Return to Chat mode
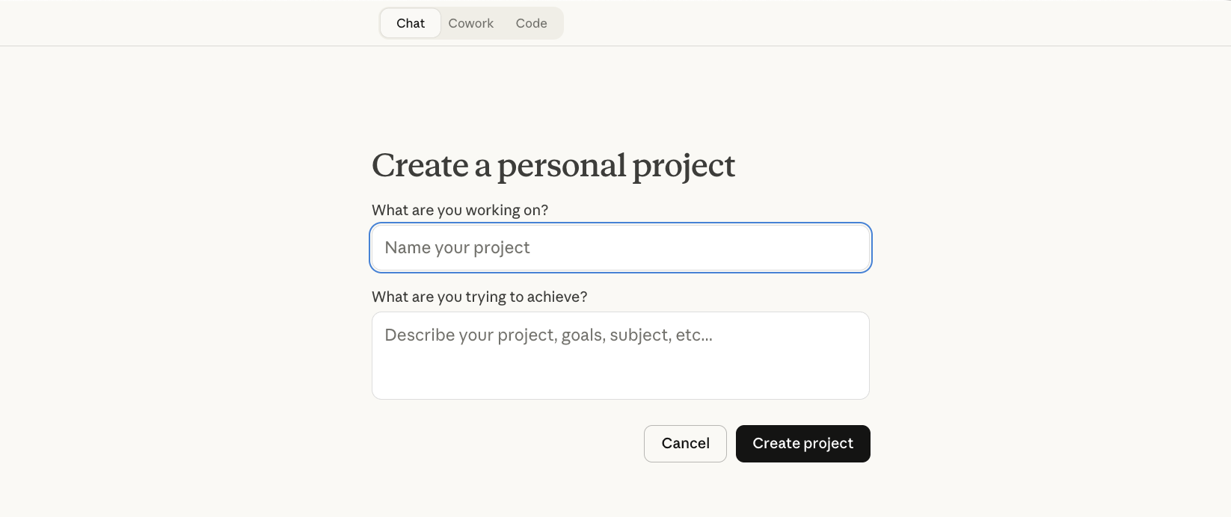1231x517 pixels. (x=410, y=23)
